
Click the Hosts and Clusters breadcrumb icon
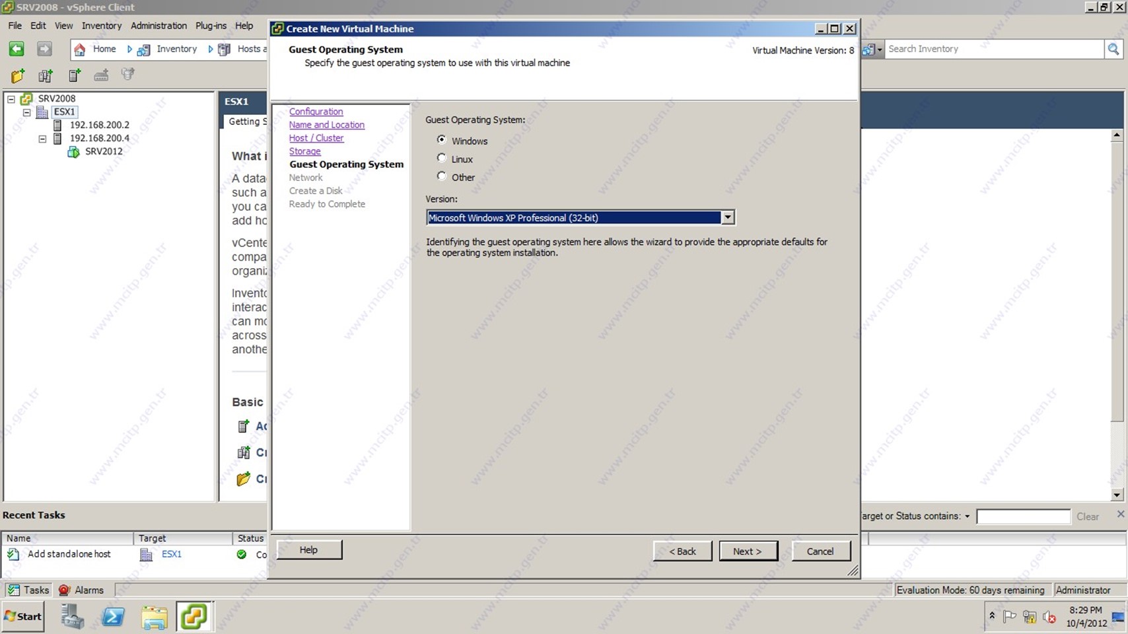coord(225,50)
